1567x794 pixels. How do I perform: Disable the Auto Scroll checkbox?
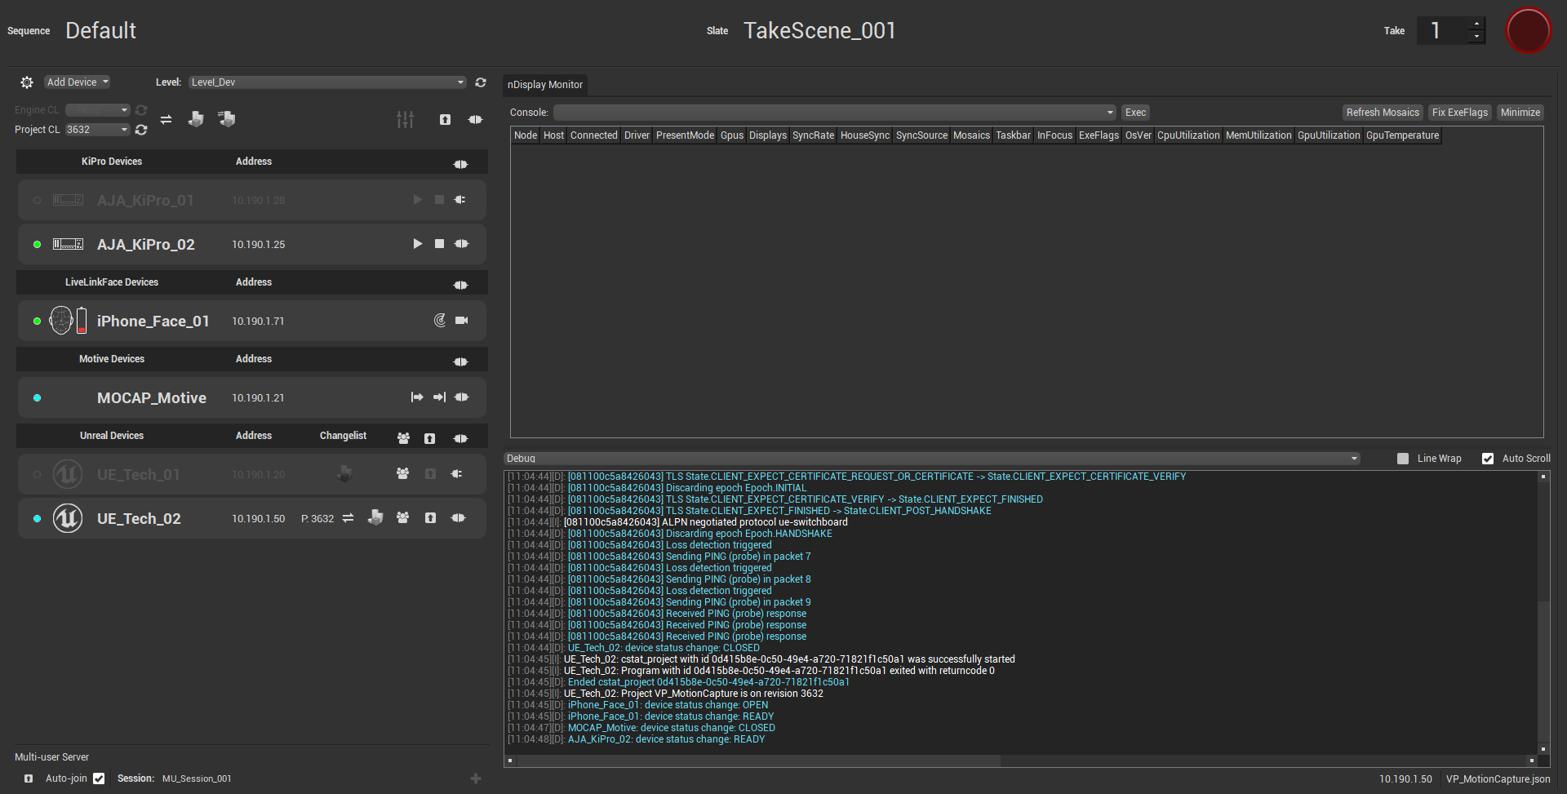1488,459
